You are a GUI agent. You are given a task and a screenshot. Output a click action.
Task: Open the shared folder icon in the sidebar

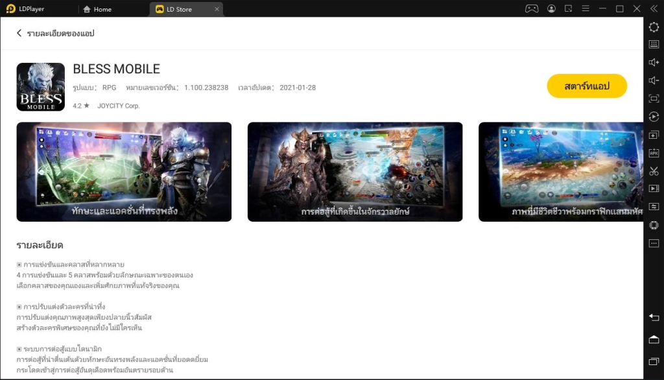(x=654, y=207)
